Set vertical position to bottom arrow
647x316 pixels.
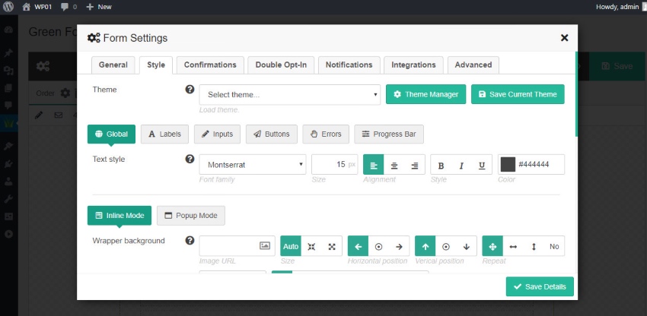466,246
